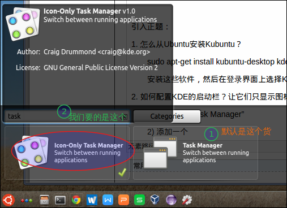Click the line "1. 怎么从Ubuntu安装Kubuntu？"
This screenshot has height=208, width=287.
[x=186, y=44]
